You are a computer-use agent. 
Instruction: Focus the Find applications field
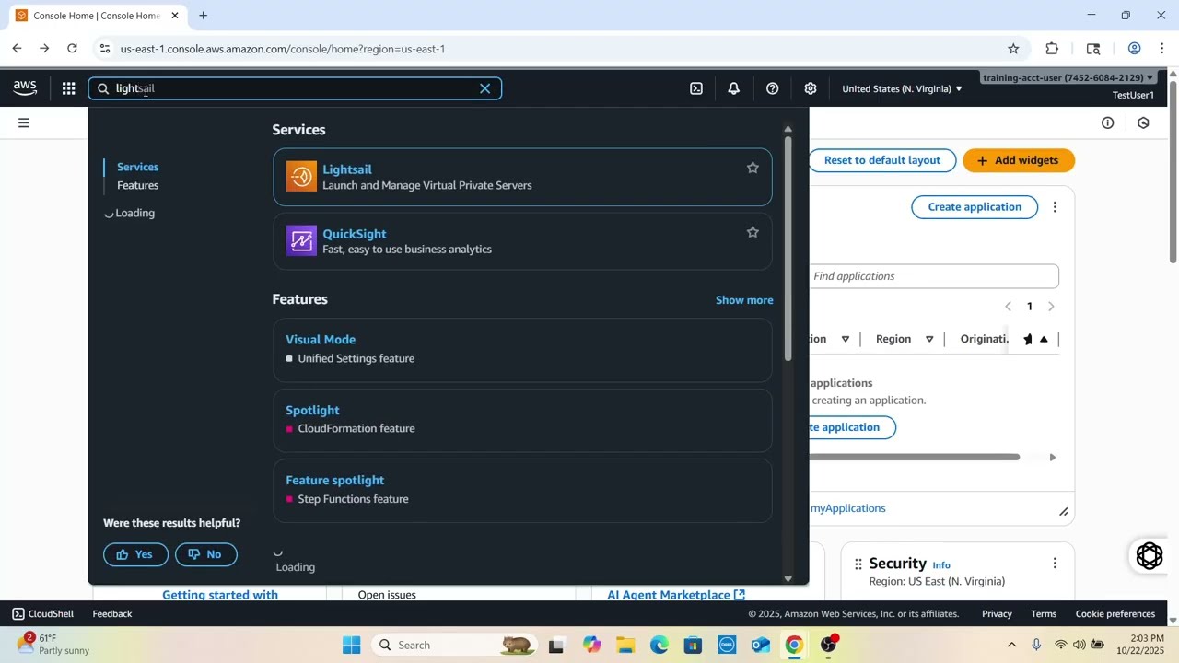coord(934,276)
